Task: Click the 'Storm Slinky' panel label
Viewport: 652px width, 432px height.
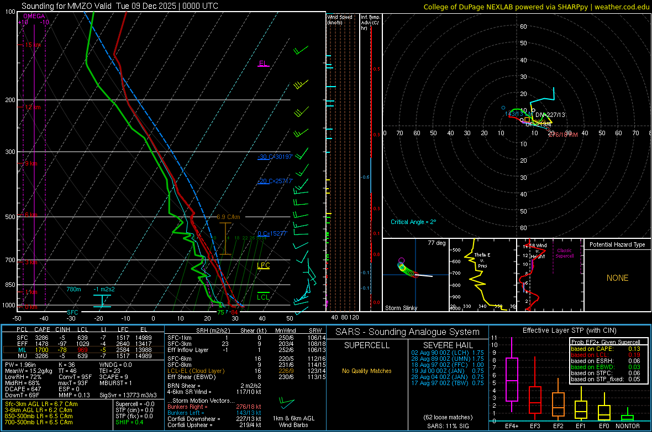Action: point(401,308)
